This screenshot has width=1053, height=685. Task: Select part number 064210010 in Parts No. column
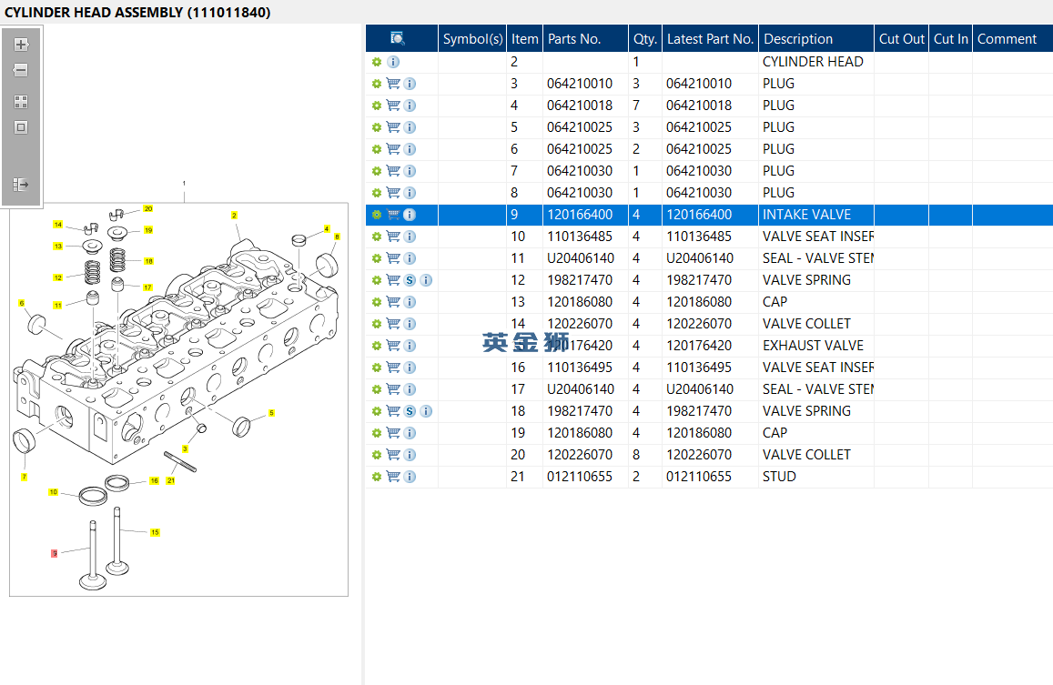[x=580, y=84]
